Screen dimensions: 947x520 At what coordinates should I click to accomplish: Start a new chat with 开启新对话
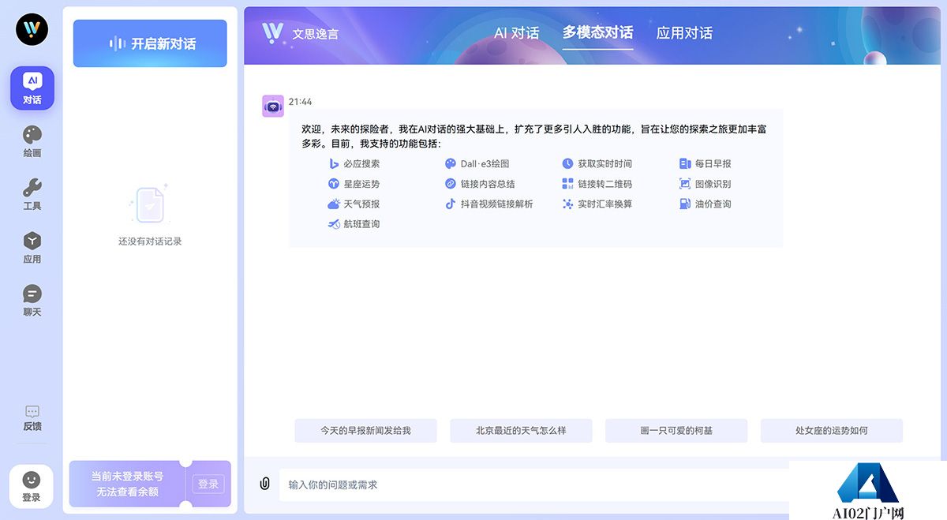pyautogui.click(x=150, y=43)
